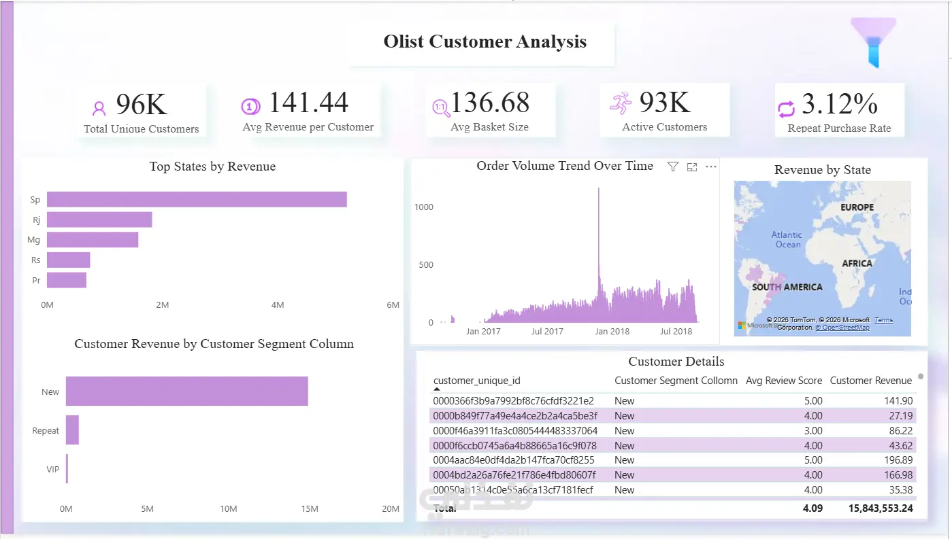Select the Rs bar in Top States

tap(68, 260)
